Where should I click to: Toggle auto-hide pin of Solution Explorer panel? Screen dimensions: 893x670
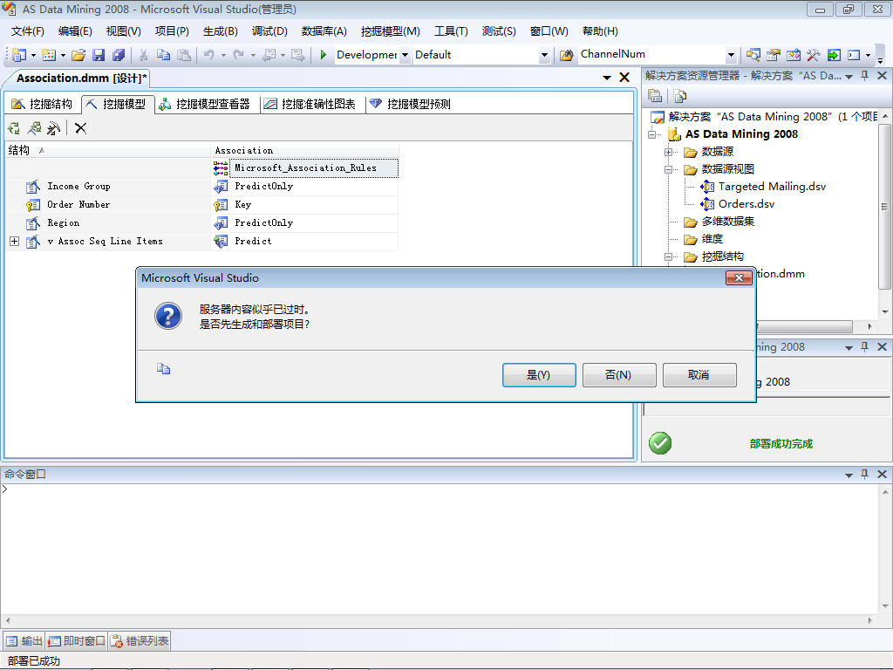tap(864, 76)
